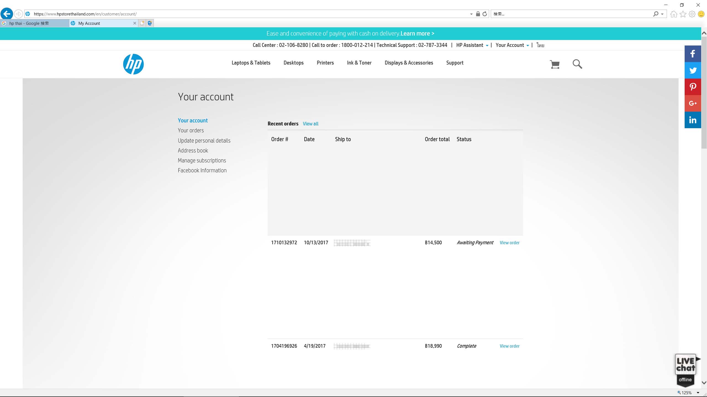Share on Twitter sidebar button
Viewport: 707px width, 397px height.
click(693, 70)
